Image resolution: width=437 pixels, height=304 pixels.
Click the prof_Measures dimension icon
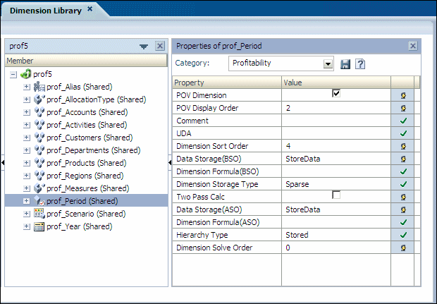click(x=39, y=188)
